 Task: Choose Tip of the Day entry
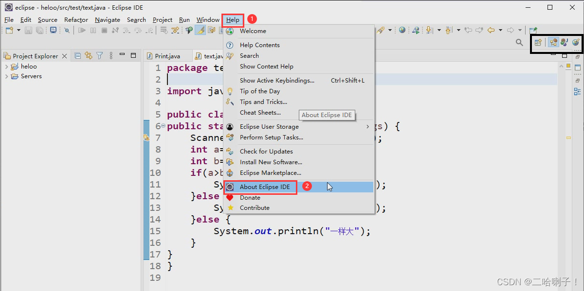[299, 91]
